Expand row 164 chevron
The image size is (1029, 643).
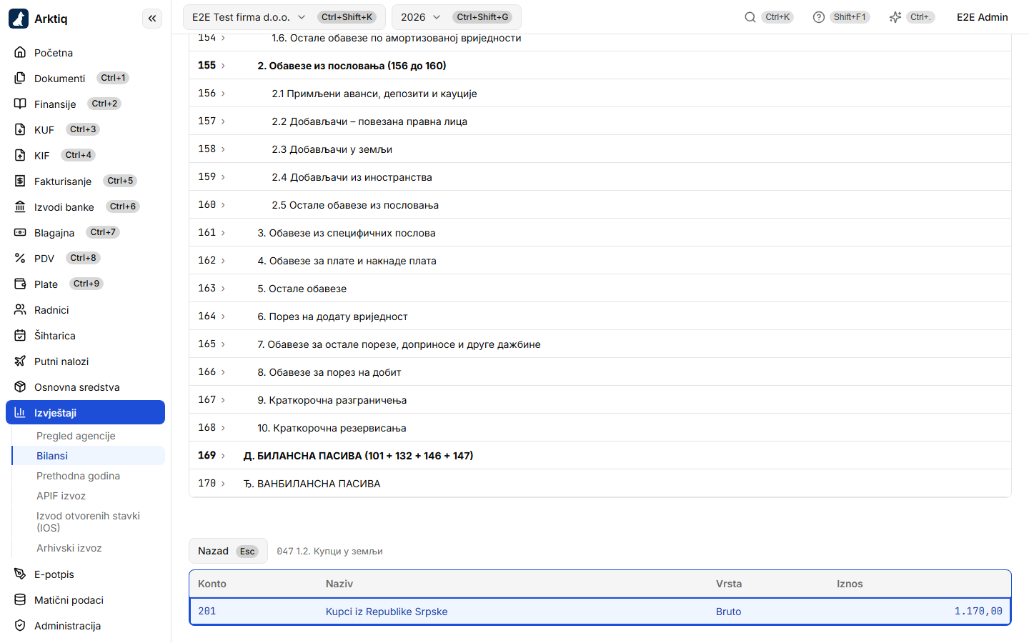223,316
